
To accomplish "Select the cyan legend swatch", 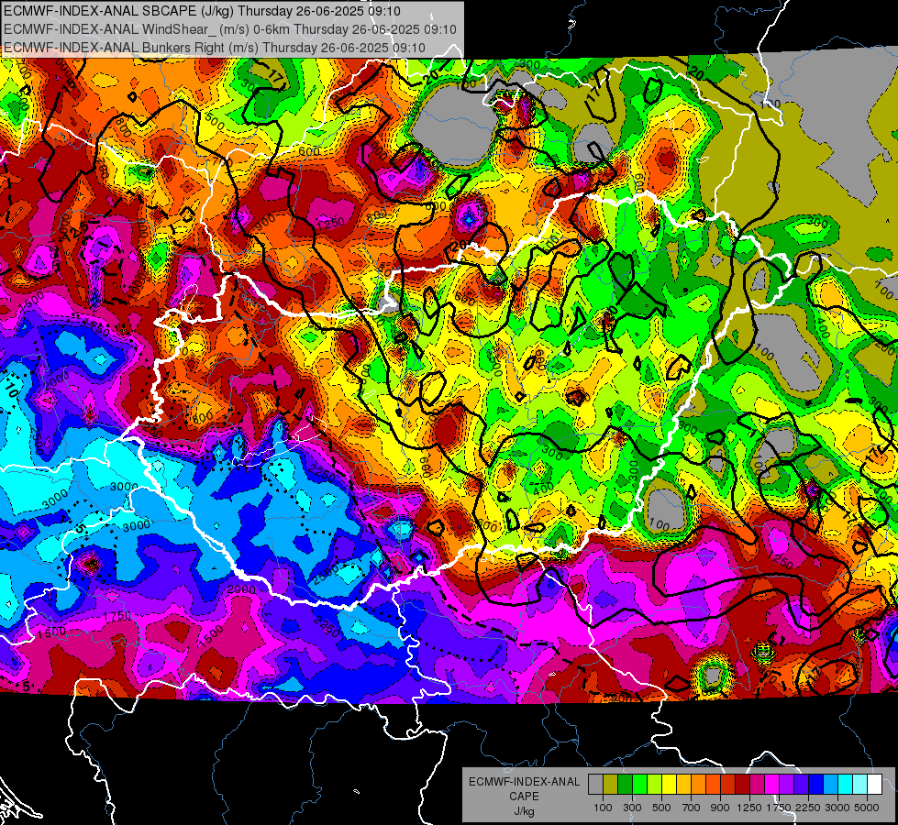I will click(x=846, y=784).
